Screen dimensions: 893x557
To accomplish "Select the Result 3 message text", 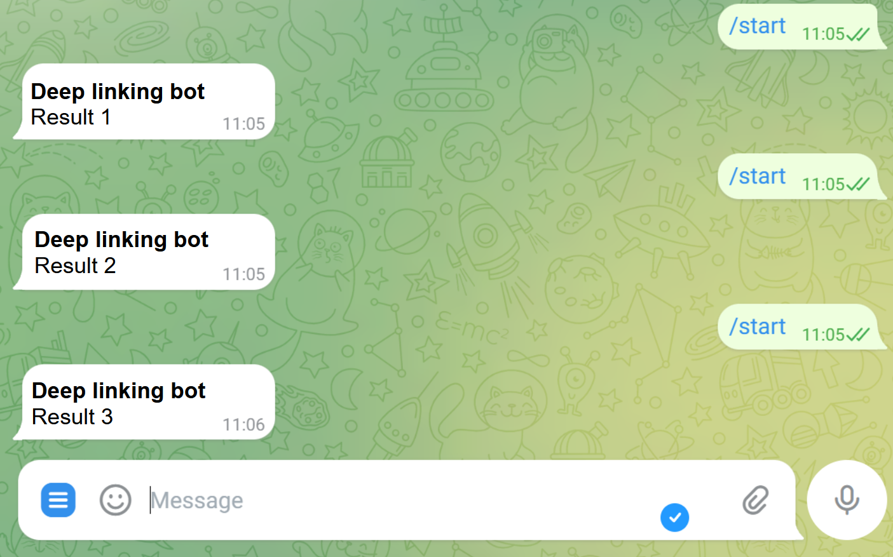I will (x=72, y=417).
